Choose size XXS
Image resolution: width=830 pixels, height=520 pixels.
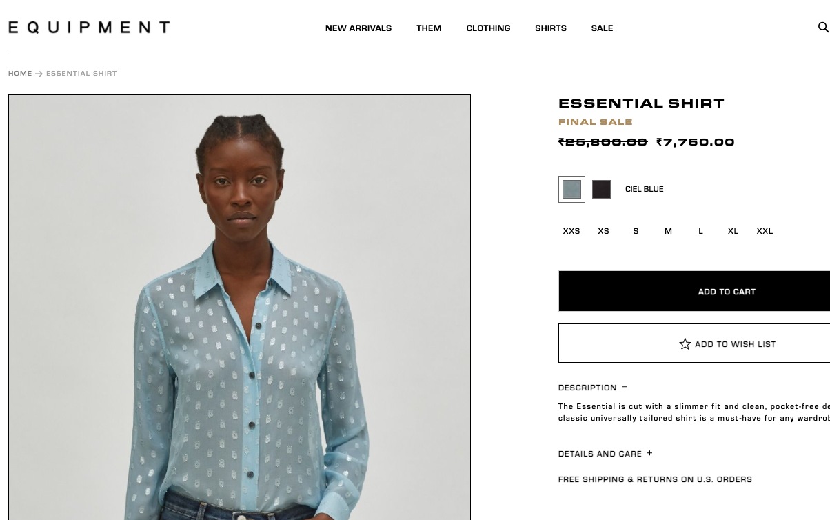pyautogui.click(x=571, y=231)
